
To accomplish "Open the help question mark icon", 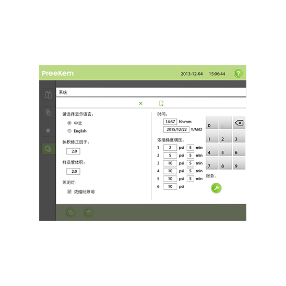I will [238, 73].
